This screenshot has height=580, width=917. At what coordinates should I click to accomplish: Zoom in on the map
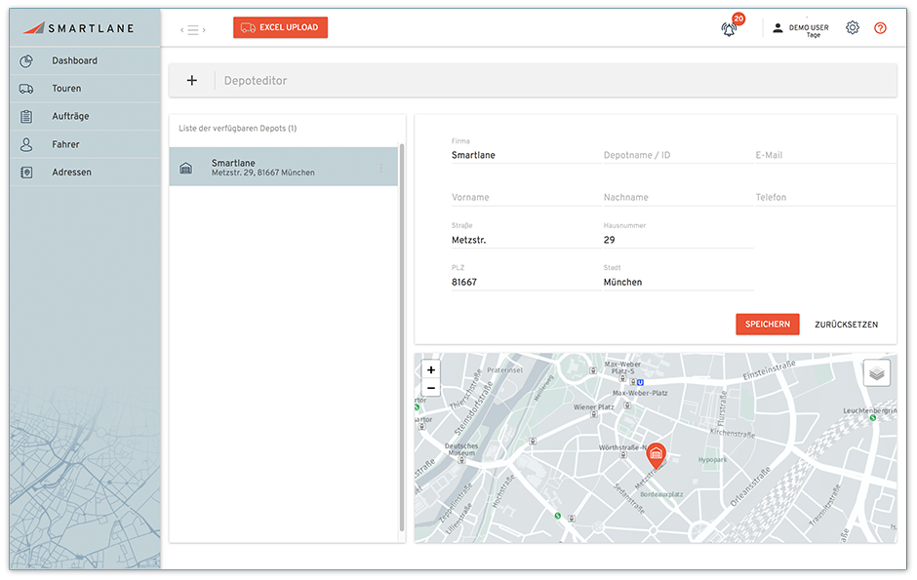[x=431, y=369]
